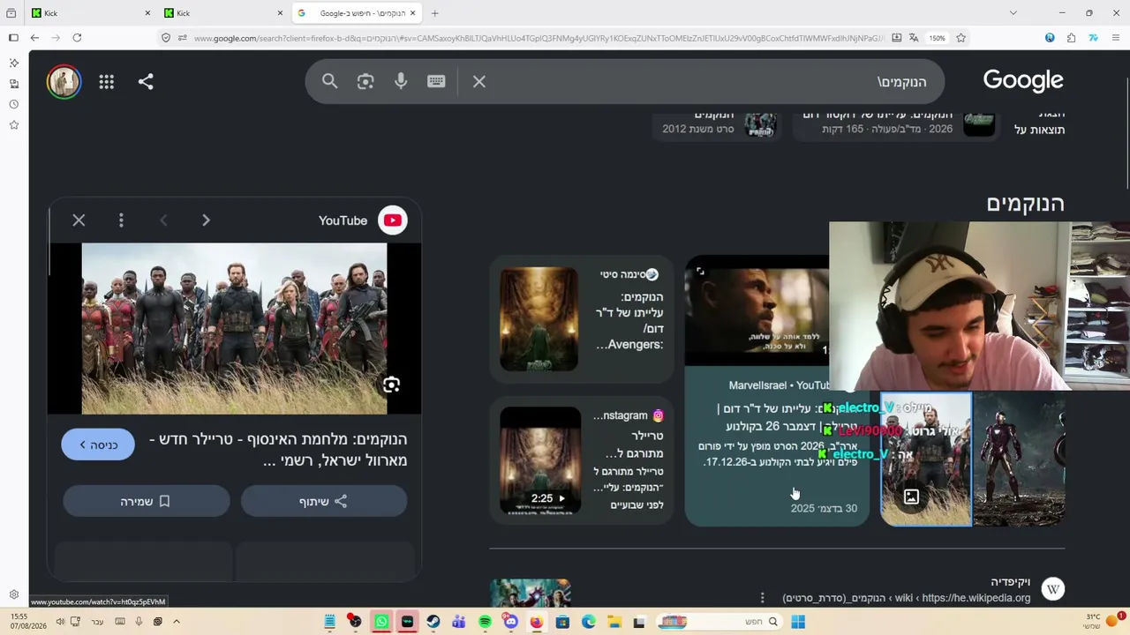The image size is (1130, 635).
Task: Search by image with Google Lens
Action: tap(365, 81)
